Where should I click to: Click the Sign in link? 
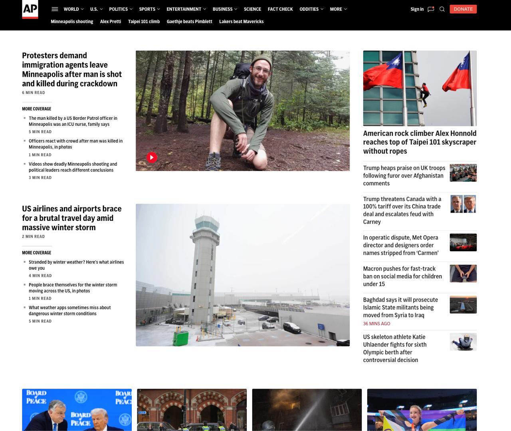(x=417, y=9)
